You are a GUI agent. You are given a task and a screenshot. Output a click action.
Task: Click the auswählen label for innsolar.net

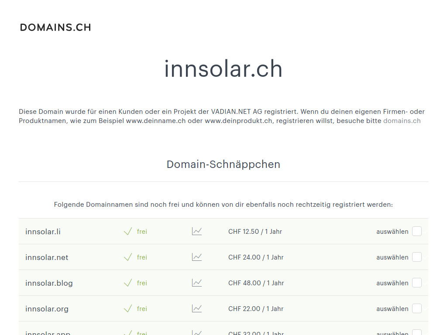pyautogui.click(x=392, y=257)
